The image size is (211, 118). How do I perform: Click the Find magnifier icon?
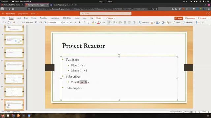point(174,23)
